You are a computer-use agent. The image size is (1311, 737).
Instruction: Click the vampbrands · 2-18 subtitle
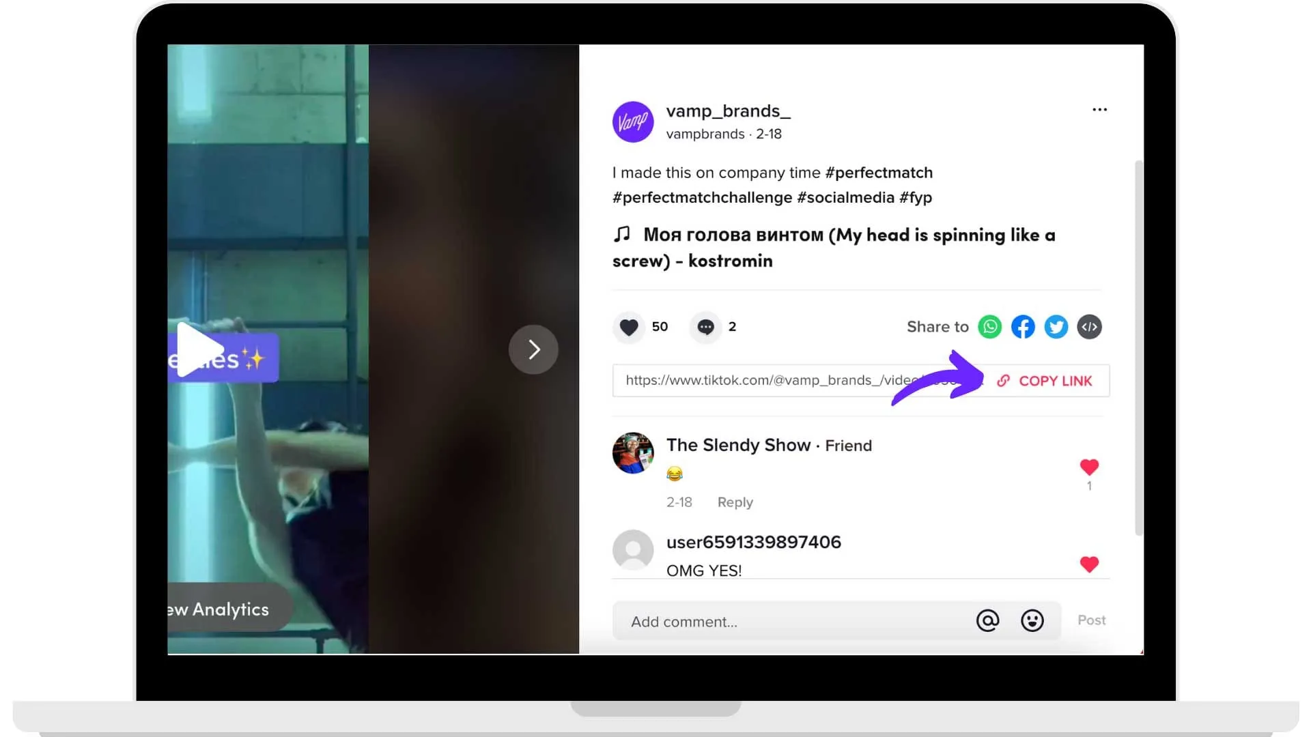(x=724, y=134)
